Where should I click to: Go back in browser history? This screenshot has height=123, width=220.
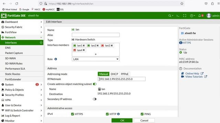[4, 4]
